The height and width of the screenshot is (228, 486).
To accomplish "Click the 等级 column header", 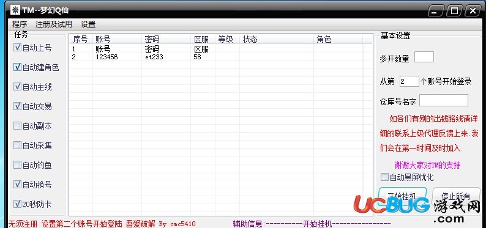I will pyautogui.click(x=227, y=39).
